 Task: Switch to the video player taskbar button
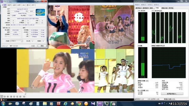[113, 104]
